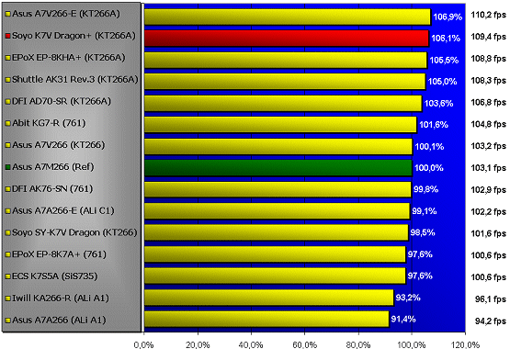Screen dimensions: 510x349
Task: Click the red Soyo K7V Dragon+ bar
Action: click(x=287, y=39)
